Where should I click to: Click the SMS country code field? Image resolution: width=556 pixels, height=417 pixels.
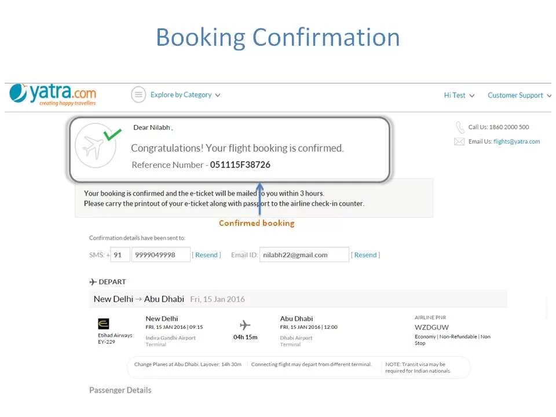[120, 255]
